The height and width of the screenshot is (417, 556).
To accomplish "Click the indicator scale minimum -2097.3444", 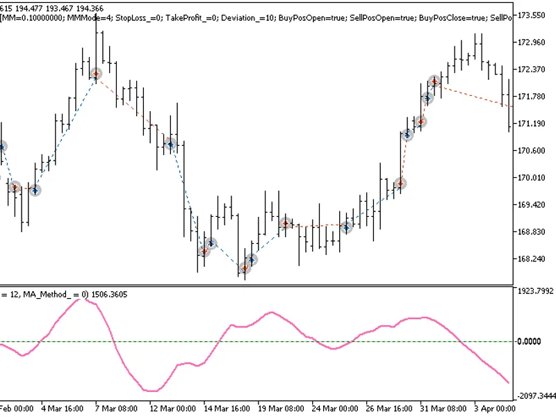I will click(x=536, y=395).
